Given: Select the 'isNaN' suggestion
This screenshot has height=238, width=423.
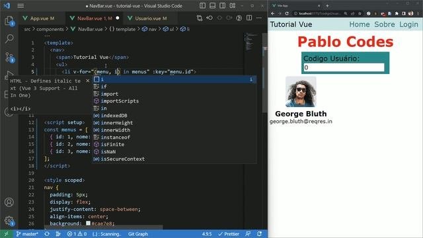Looking at the screenshot, I should pyautogui.click(x=174, y=151).
